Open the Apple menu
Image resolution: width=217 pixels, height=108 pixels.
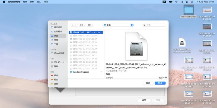pyautogui.click(x=4, y=2)
